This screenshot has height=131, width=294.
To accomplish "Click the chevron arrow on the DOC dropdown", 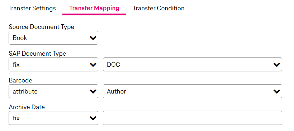I will point(277,65).
